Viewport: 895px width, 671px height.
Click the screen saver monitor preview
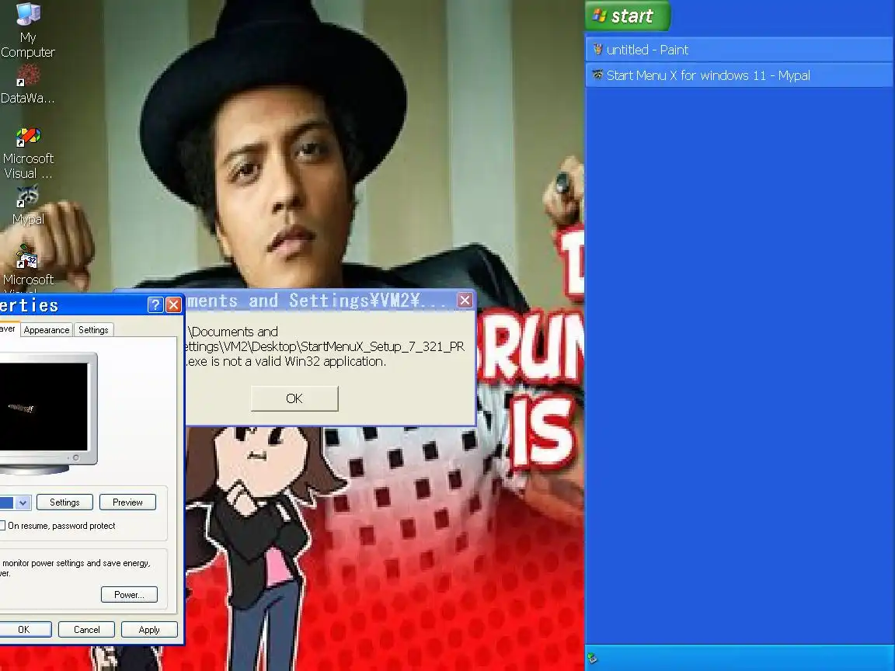tap(44, 407)
